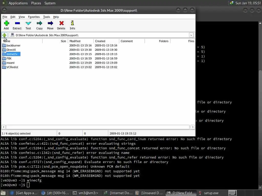Open the Info toolbar icon

pos(72,23)
